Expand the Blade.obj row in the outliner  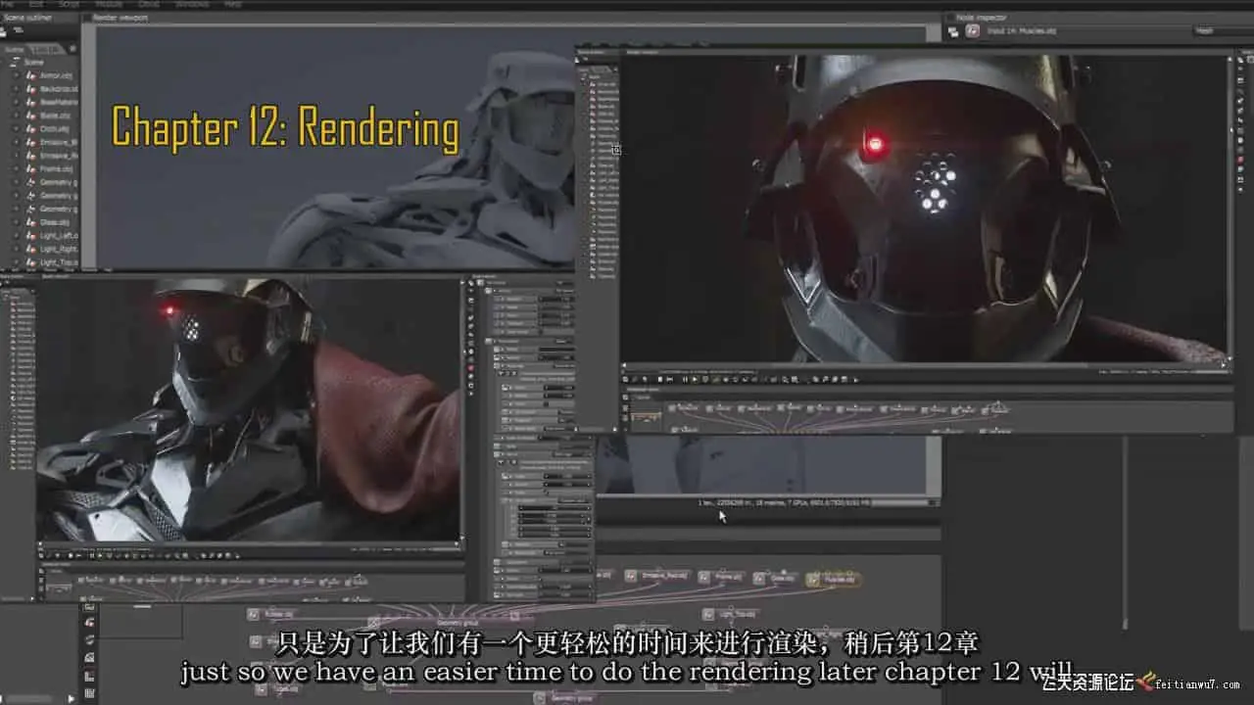tap(16, 116)
